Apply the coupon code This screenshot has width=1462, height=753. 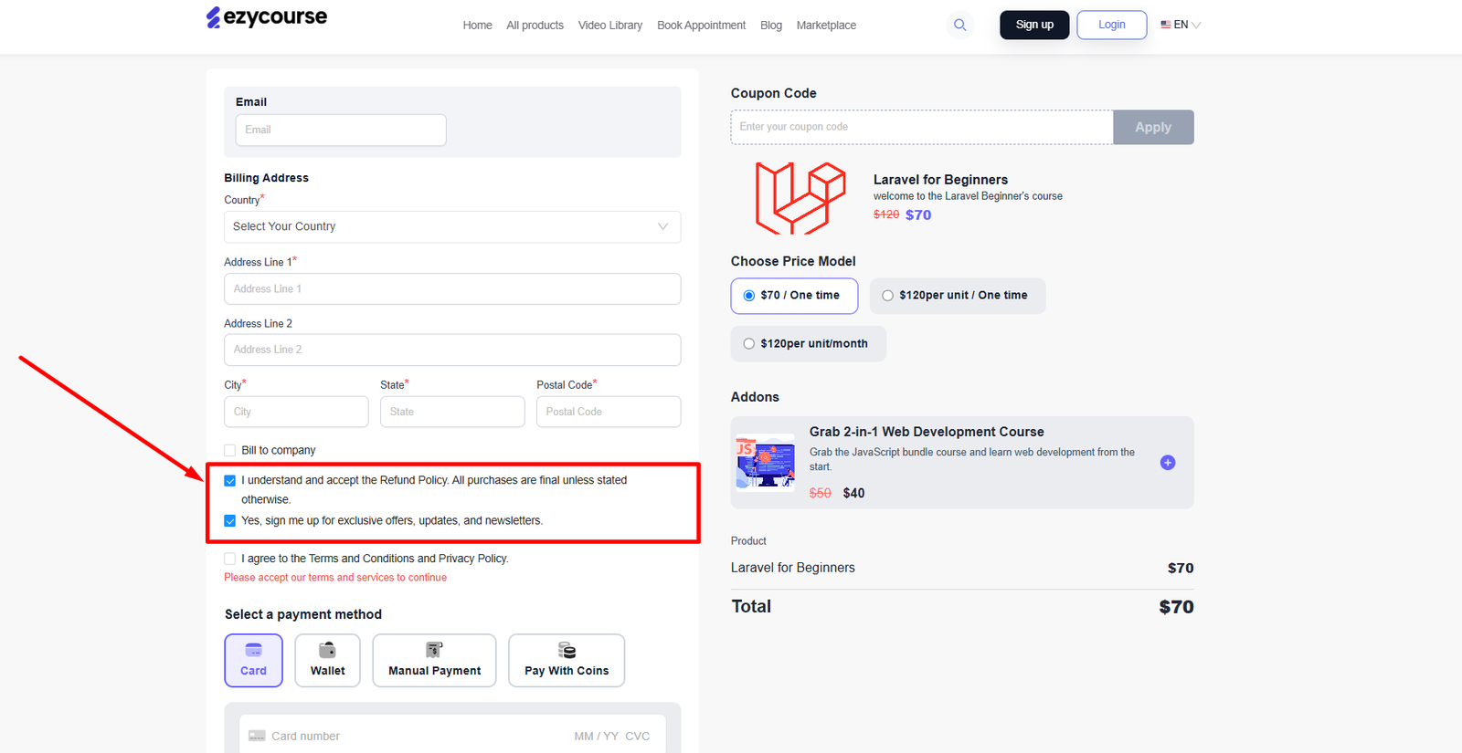(x=1152, y=128)
